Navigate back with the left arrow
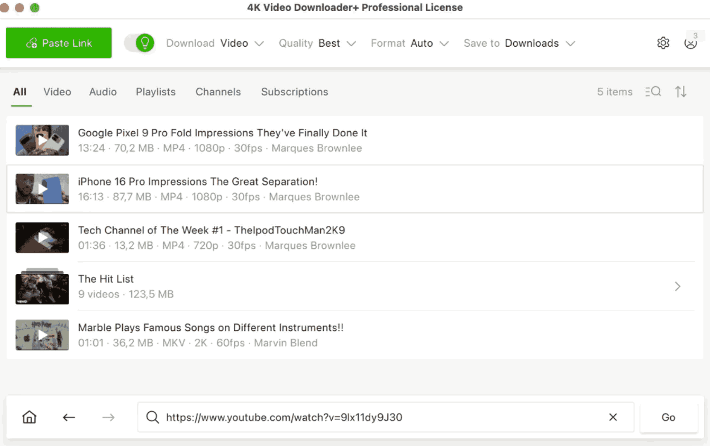The height and width of the screenshot is (446, 710). 69,418
